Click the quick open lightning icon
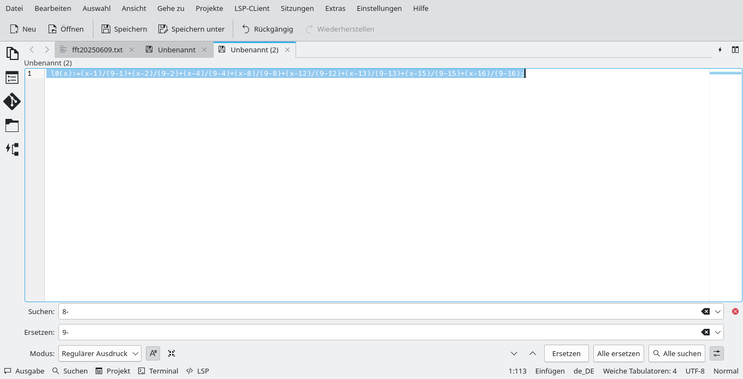743x379 pixels. tap(720, 50)
